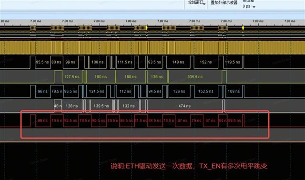Click the 叠加外部示波器 button
The width and height of the screenshot is (305, 180).
click(224, 3)
